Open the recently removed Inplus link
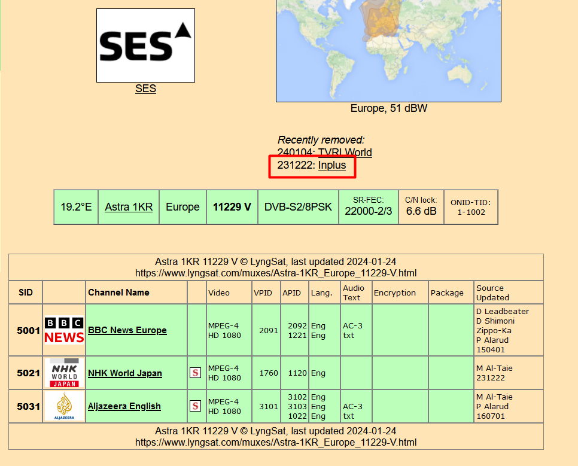578x466 pixels. (331, 165)
